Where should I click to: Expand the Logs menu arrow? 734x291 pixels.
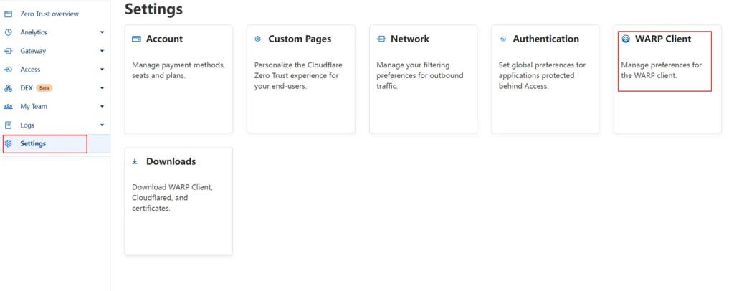(x=102, y=125)
